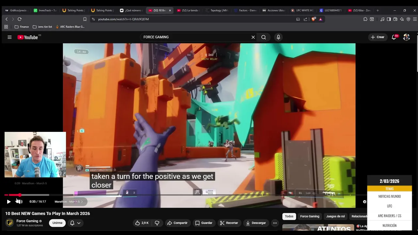
Task: Toggle the browser sidebar panel
Action: pyautogui.click(x=389, y=19)
